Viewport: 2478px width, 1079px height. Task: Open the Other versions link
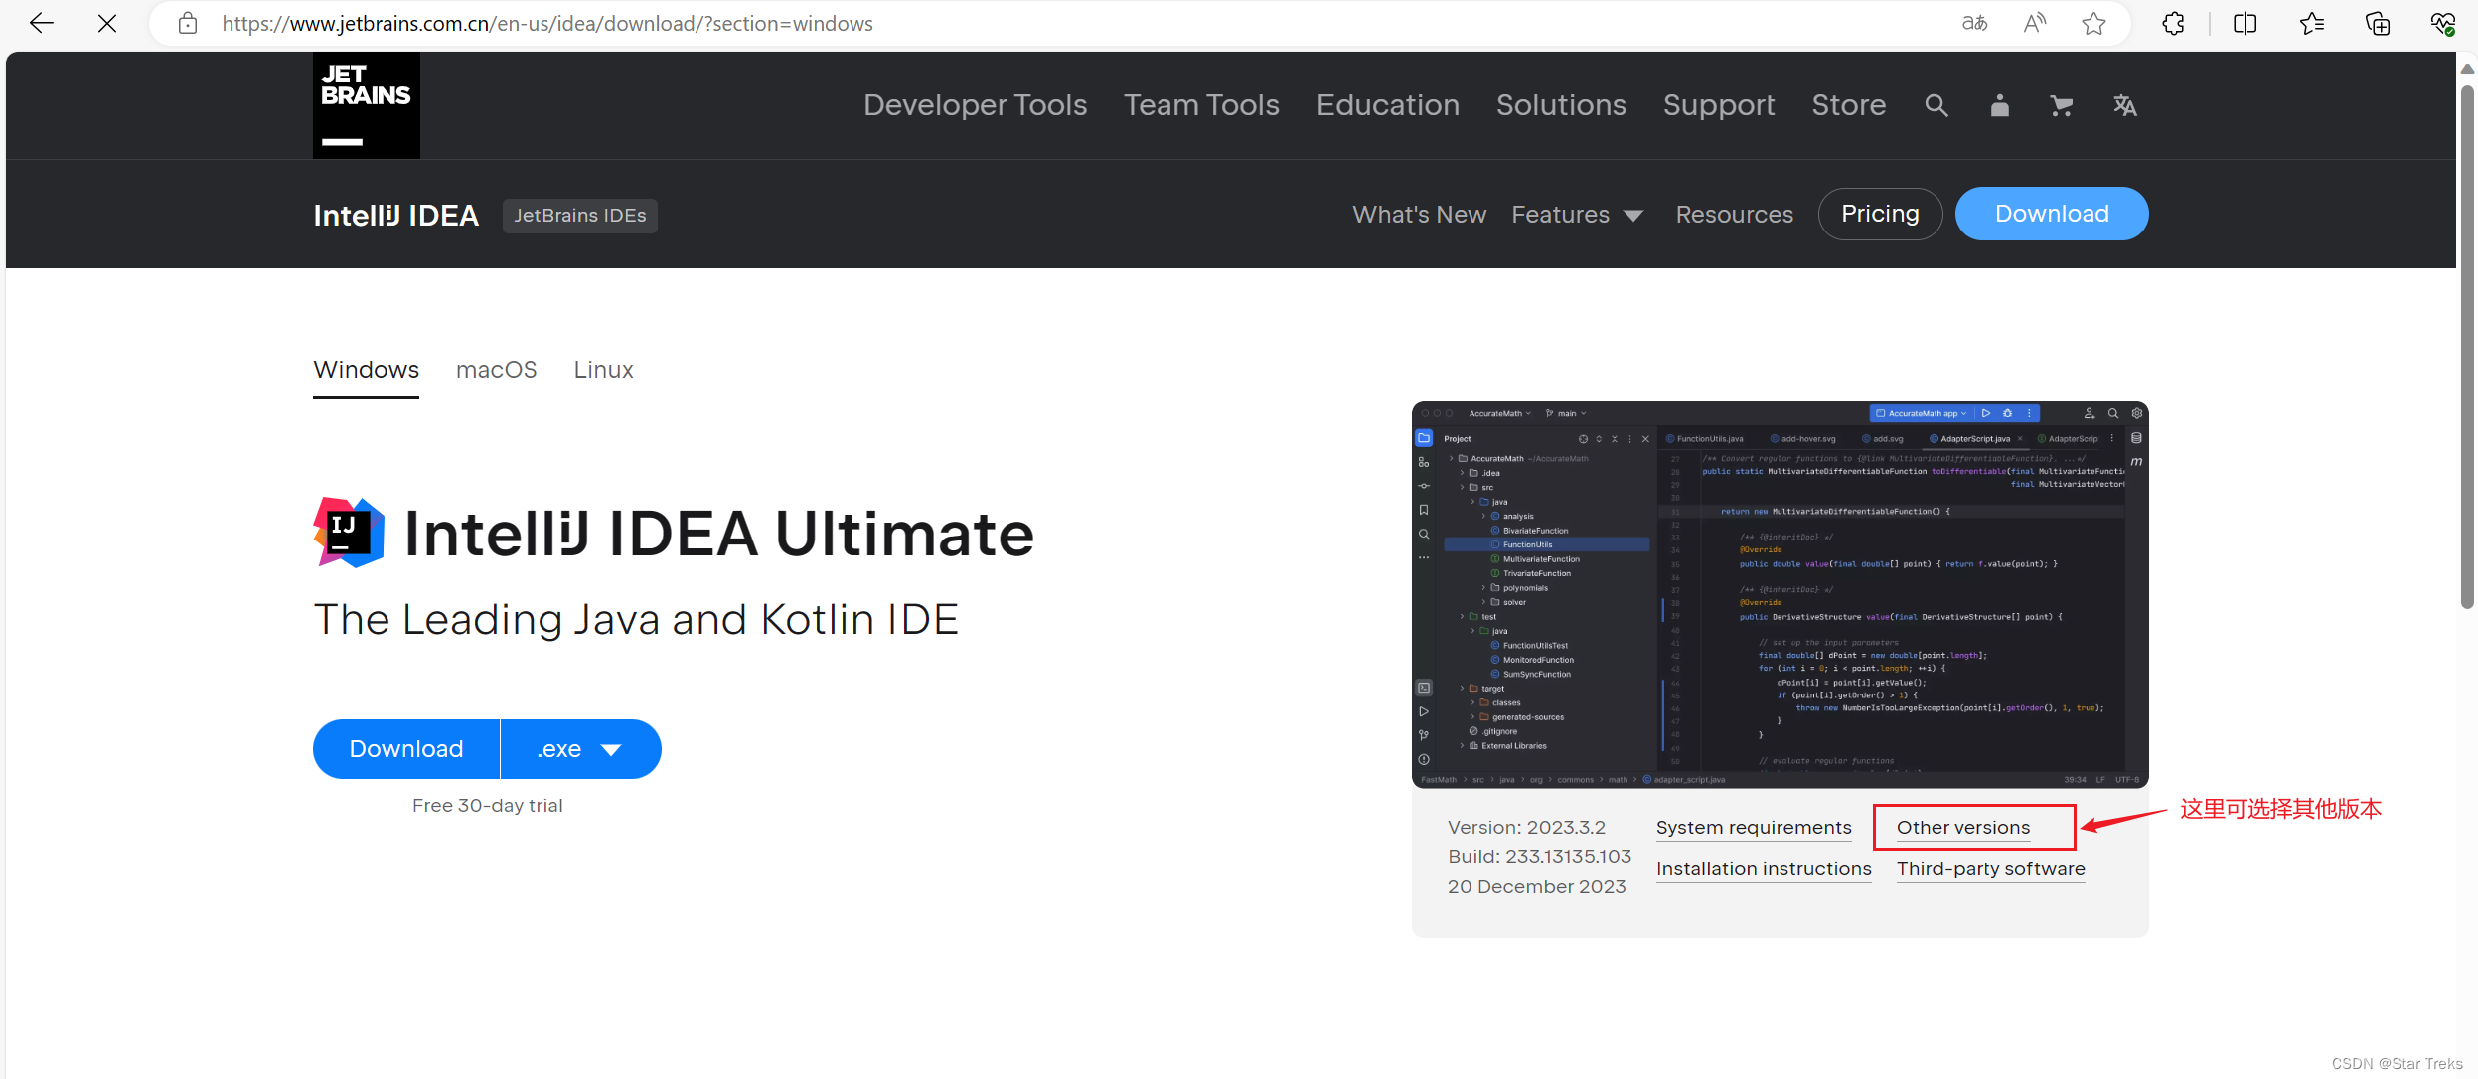point(1963,827)
